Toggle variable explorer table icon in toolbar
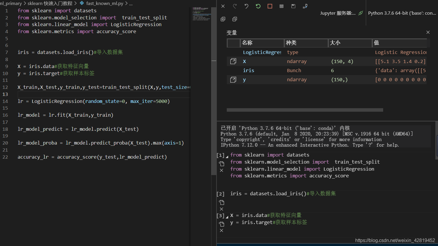 coord(282,6)
